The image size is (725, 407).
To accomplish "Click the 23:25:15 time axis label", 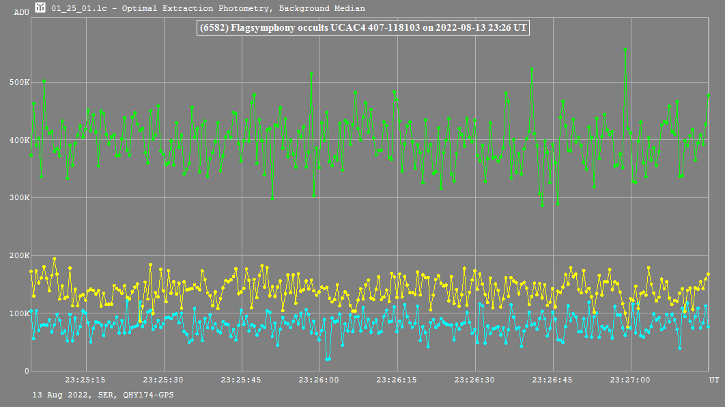I will pos(85,379).
